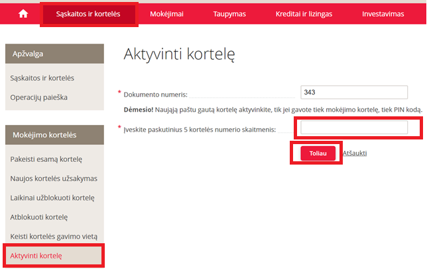Open the Kreditai ir lizingas menu

pyautogui.click(x=304, y=14)
